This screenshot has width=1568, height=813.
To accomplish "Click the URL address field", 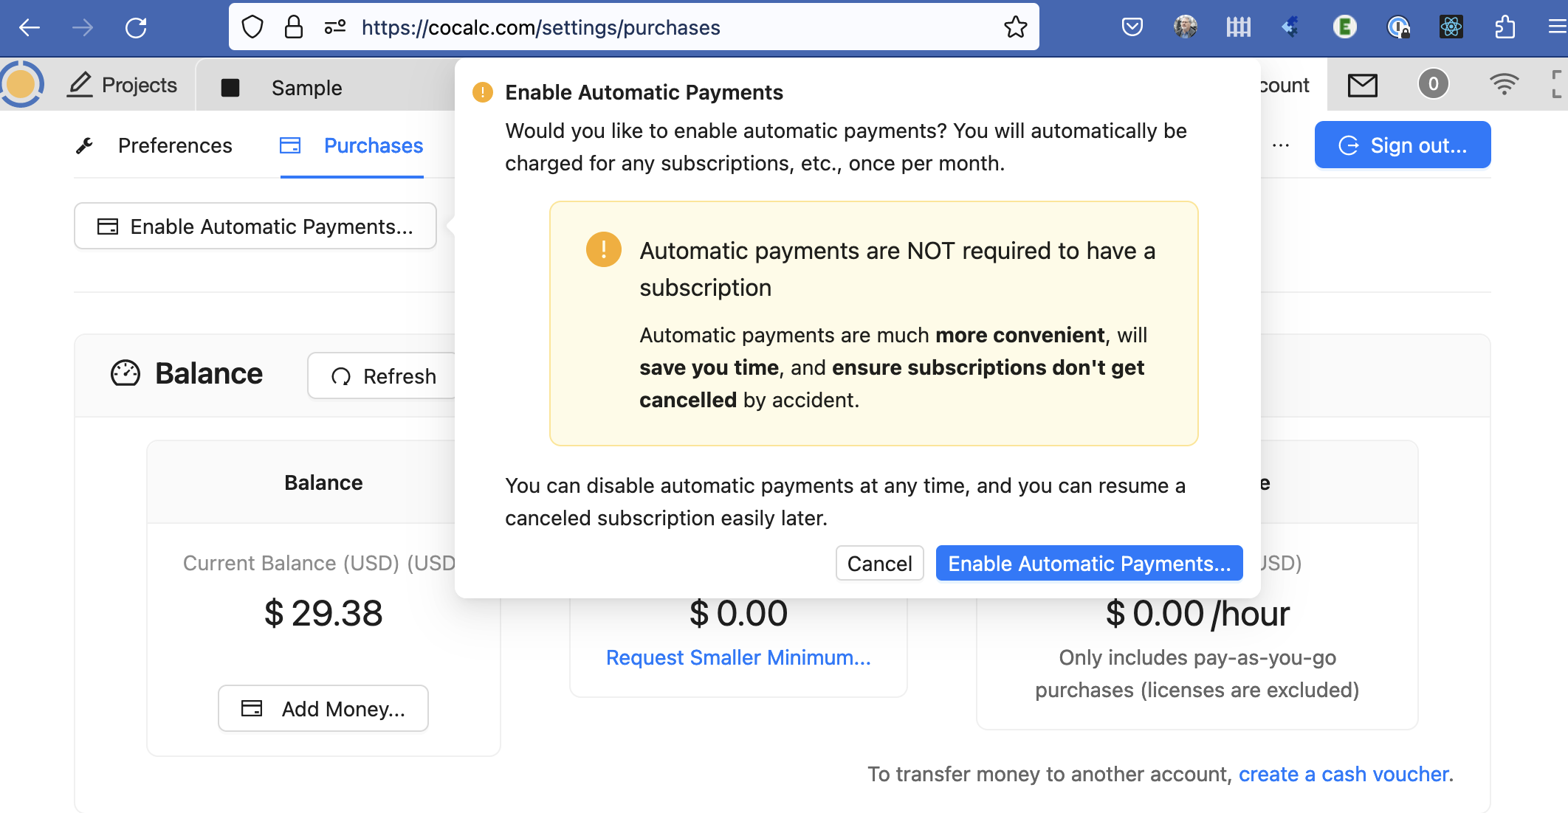I will tap(664, 27).
